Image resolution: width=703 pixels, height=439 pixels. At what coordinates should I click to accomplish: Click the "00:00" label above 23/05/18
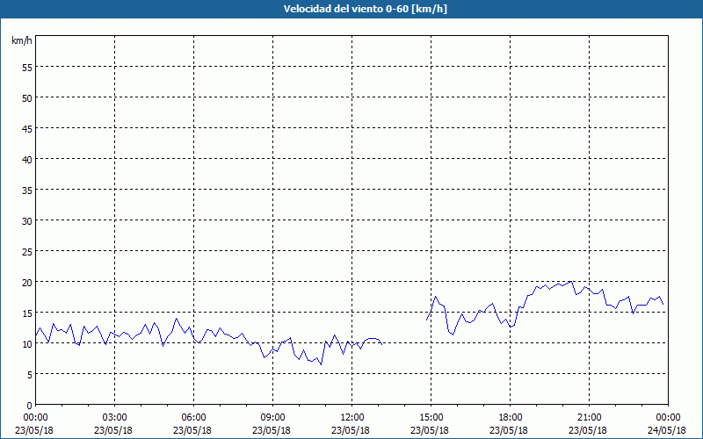(x=36, y=418)
